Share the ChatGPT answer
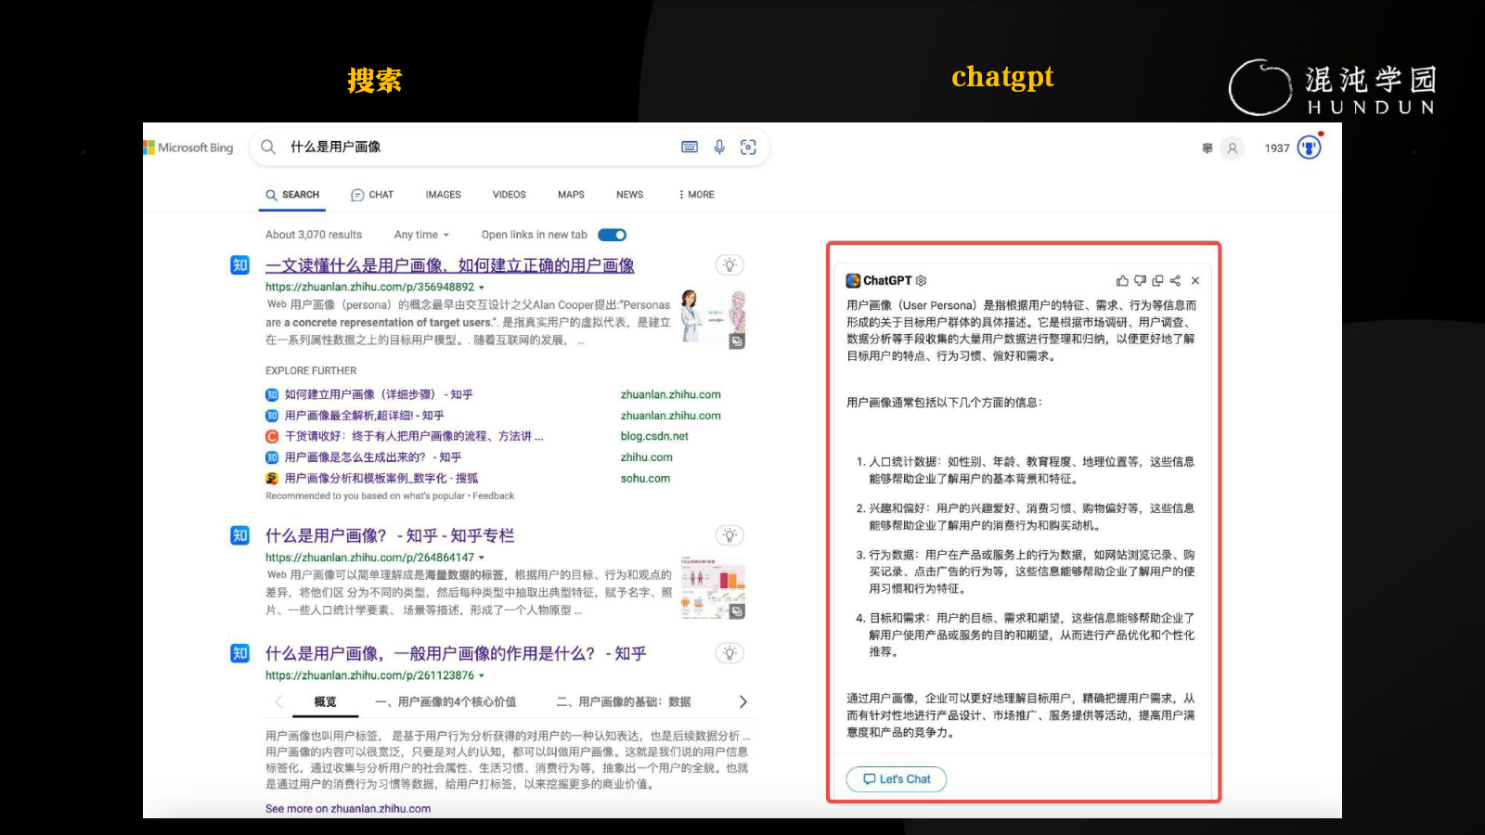The image size is (1485, 835). (x=1175, y=280)
